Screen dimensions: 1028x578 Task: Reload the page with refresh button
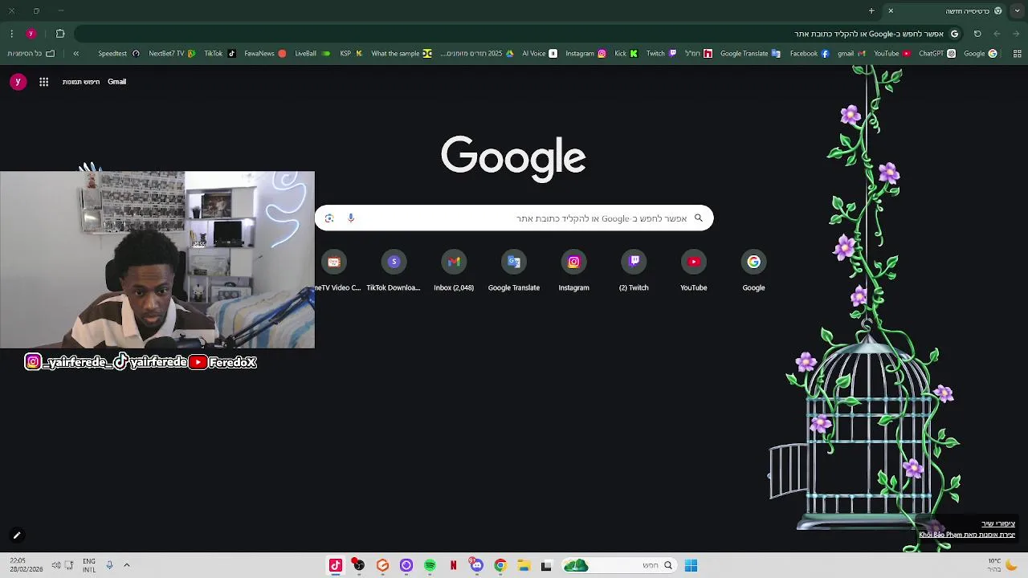point(977,34)
